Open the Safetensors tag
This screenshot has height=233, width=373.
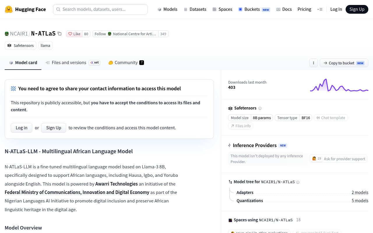pos(20,45)
